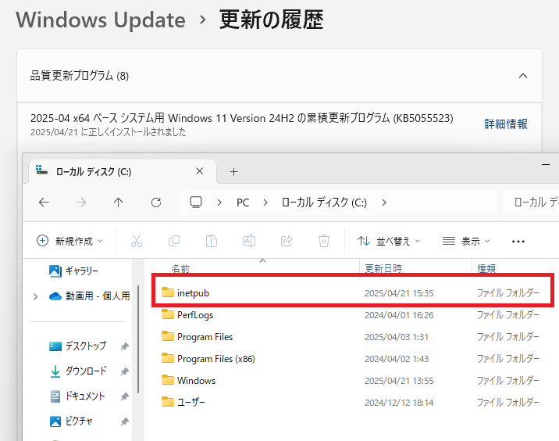
Task: Click the Explorer search box on the right
Action: 531,203
